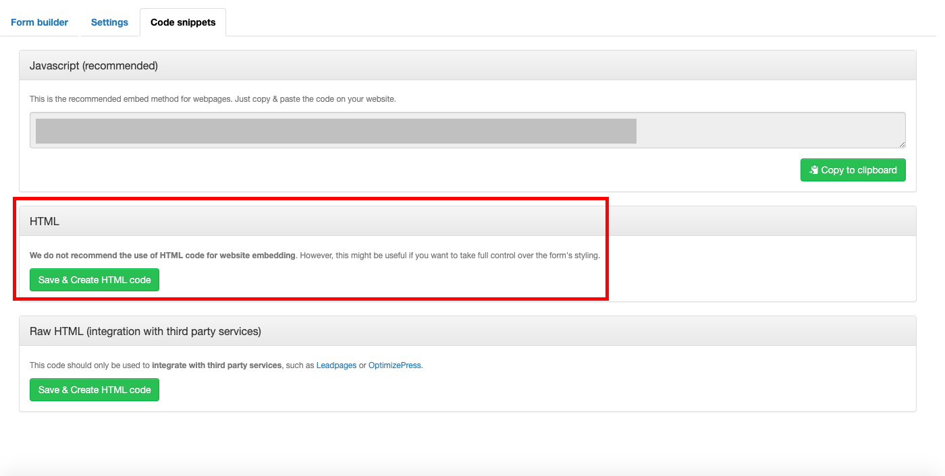The width and height of the screenshot is (945, 476).
Task: Click the bold 'integrate with third party services' text
Action: (217, 365)
